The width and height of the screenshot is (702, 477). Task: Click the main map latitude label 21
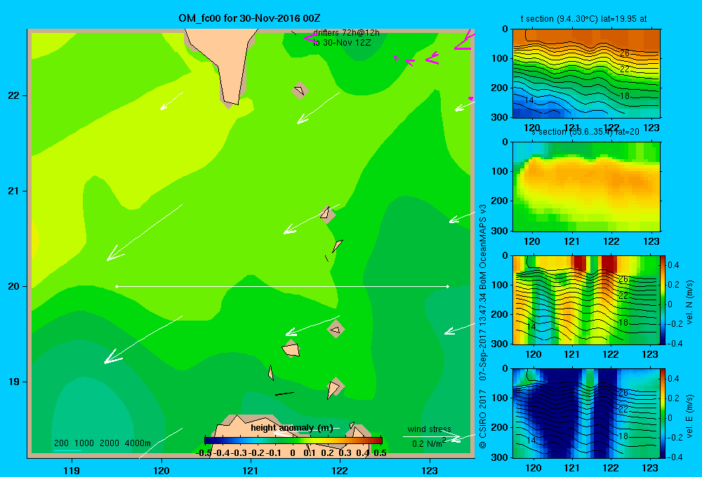pyautogui.click(x=14, y=191)
